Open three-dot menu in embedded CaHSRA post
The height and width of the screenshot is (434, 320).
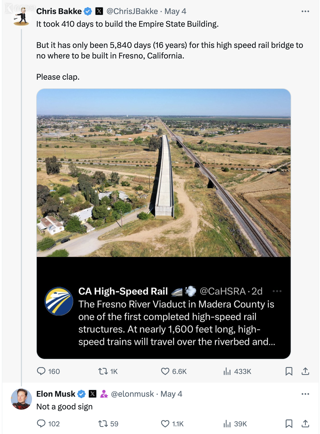click(x=277, y=291)
